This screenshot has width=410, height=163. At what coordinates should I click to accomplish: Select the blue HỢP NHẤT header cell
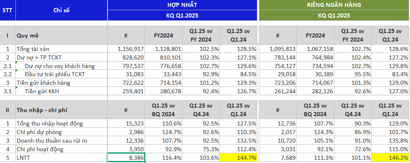coord(182,5)
